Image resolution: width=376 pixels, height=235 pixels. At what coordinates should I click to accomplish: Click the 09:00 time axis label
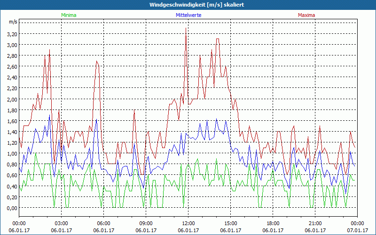(x=146, y=224)
